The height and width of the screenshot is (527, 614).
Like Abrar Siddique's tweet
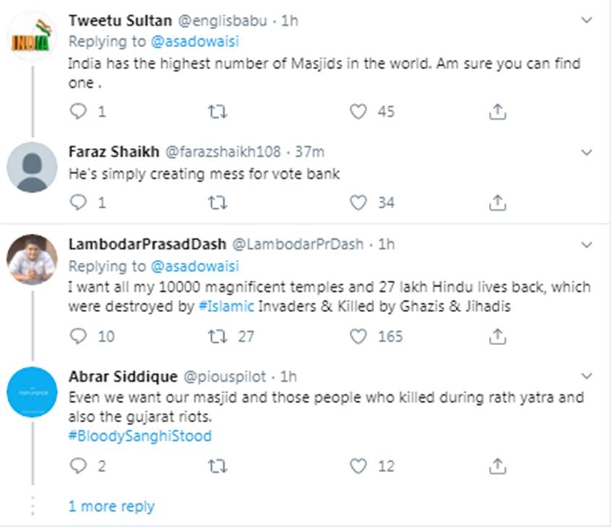(x=359, y=466)
